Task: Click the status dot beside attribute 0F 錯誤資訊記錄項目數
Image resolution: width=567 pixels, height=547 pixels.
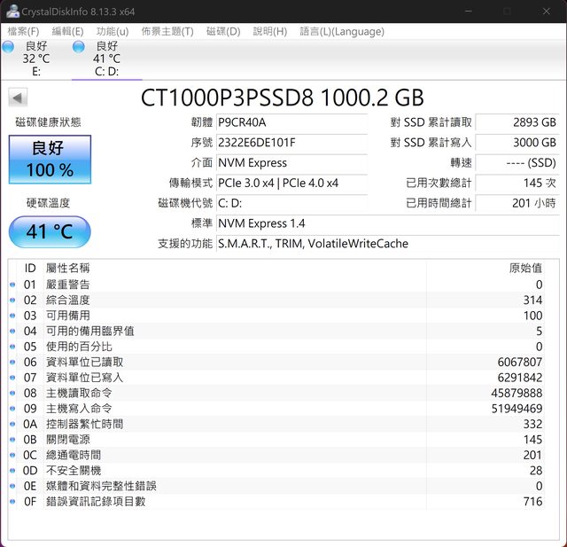Action: point(12,502)
